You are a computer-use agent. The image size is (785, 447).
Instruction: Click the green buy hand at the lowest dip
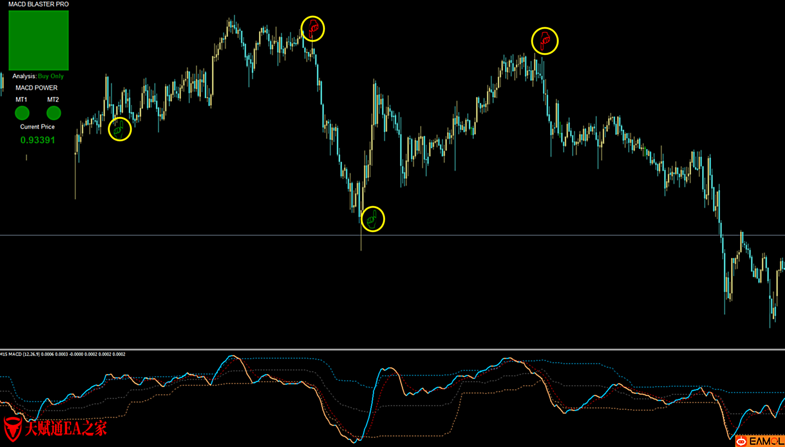coord(373,219)
